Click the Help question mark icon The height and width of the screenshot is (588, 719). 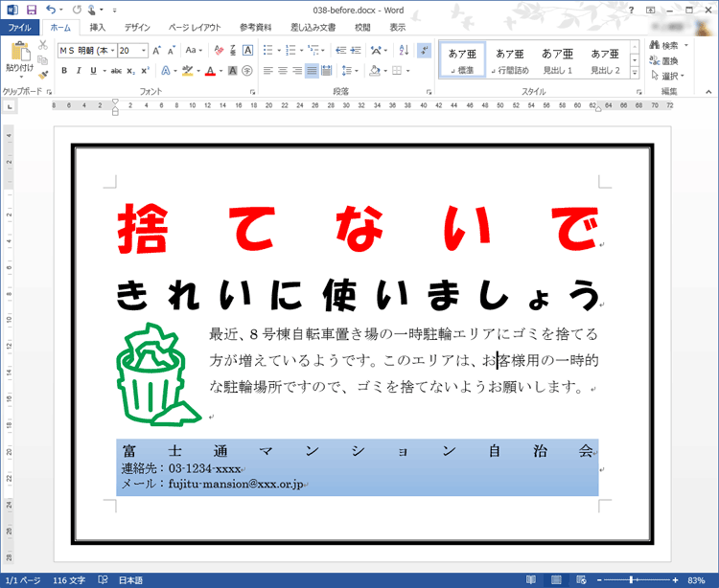pos(631,11)
